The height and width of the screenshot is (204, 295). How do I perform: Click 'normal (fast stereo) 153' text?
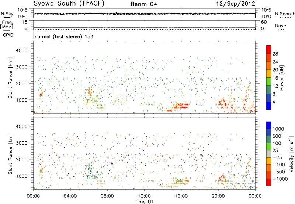pyautogui.click(x=64, y=36)
